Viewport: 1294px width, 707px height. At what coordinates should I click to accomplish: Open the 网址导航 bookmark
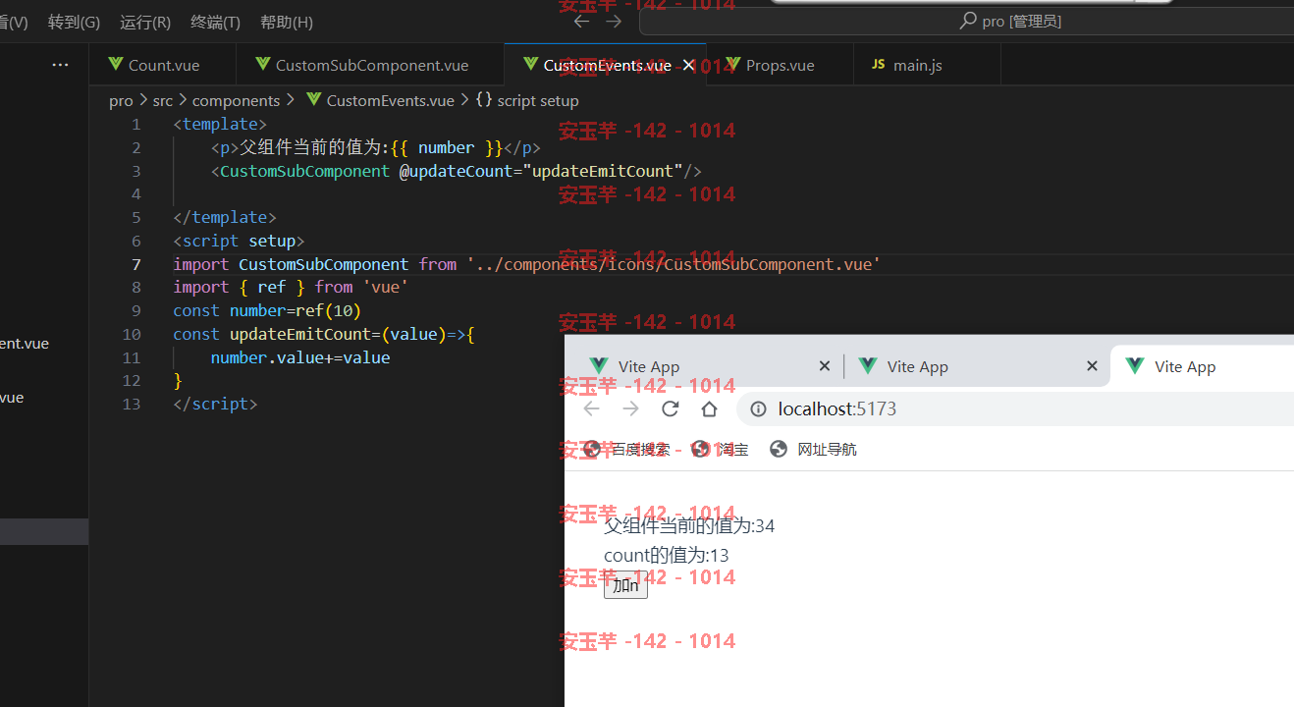(813, 449)
